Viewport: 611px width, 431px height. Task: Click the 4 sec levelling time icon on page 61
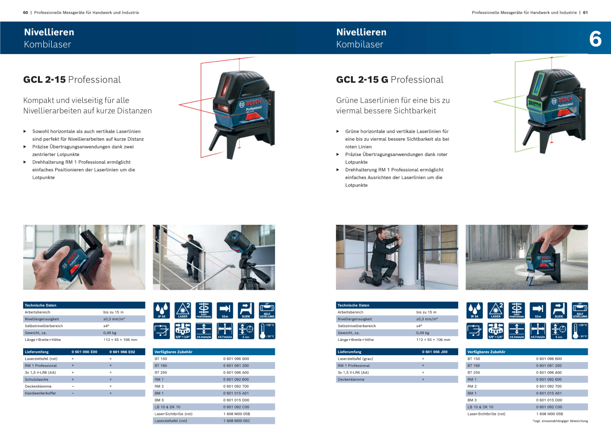pyautogui.click(x=559, y=331)
